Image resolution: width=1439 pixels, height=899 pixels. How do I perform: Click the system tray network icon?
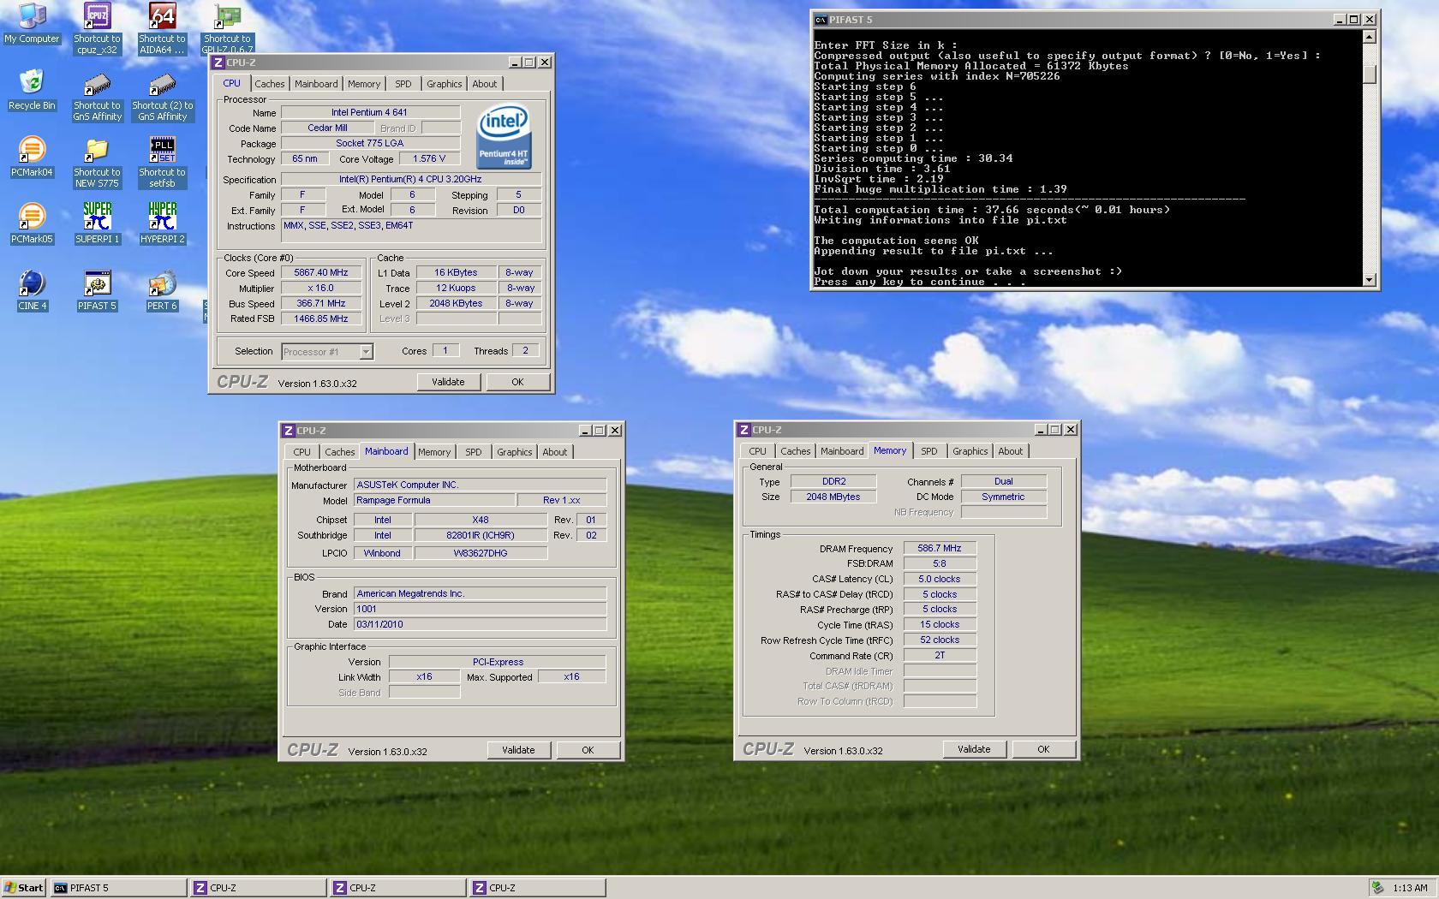tap(1377, 888)
